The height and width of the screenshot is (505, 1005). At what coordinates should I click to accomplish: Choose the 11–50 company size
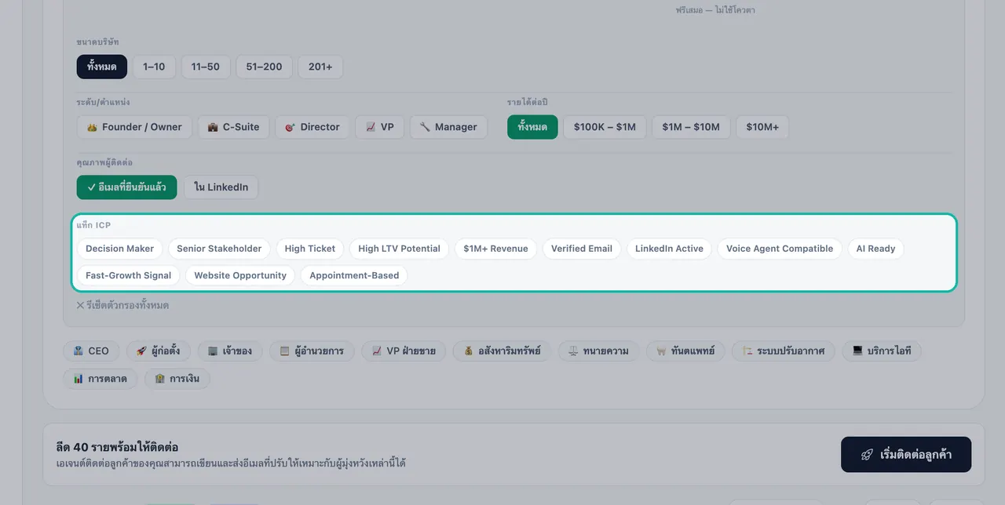[x=206, y=67]
